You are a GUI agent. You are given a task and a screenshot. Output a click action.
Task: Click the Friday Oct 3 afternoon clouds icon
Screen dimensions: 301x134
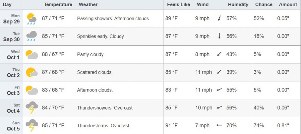click(31, 90)
